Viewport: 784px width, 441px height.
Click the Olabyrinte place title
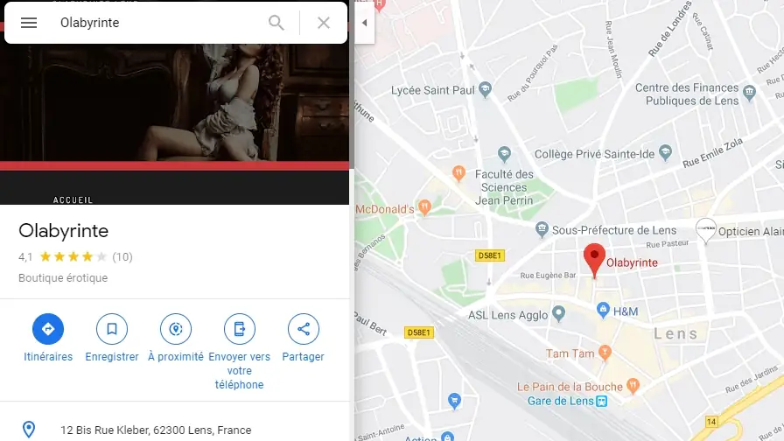tap(64, 231)
